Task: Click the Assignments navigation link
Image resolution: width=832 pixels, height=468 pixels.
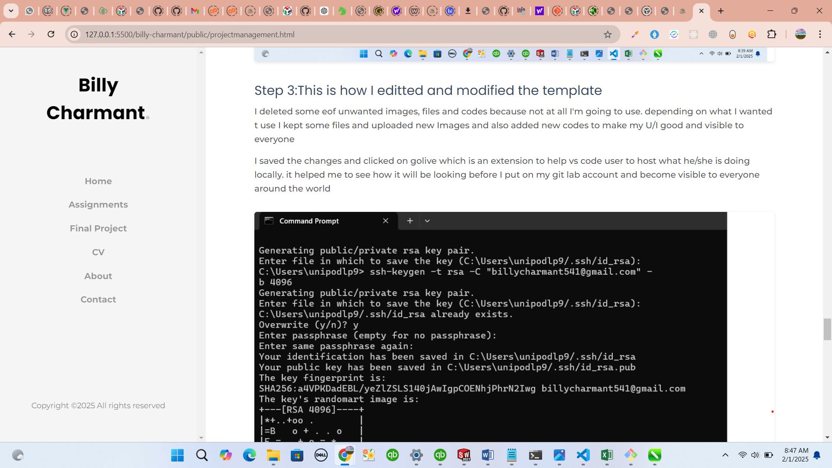Action: [x=98, y=205]
